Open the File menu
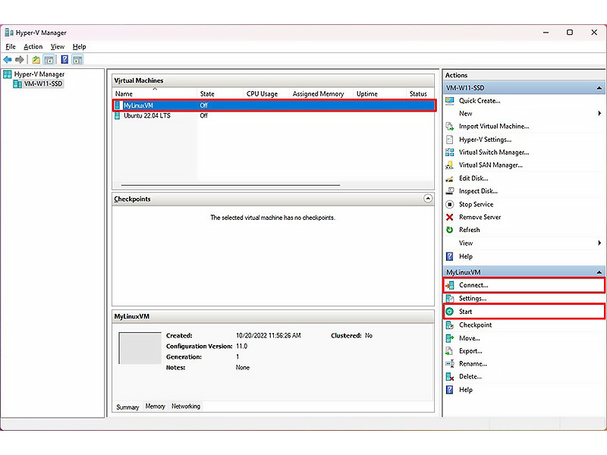Viewport: 607px width, 455px height. [x=11, y=47]
